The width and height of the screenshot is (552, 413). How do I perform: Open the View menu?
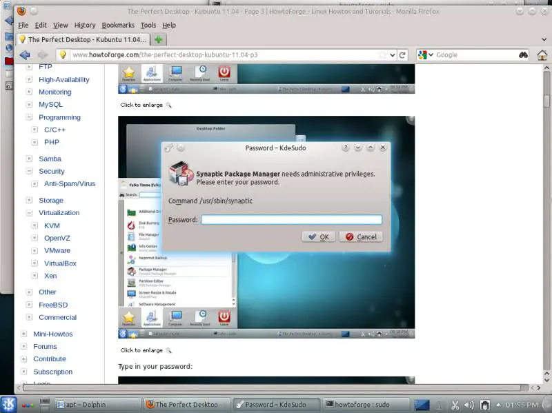61,26
